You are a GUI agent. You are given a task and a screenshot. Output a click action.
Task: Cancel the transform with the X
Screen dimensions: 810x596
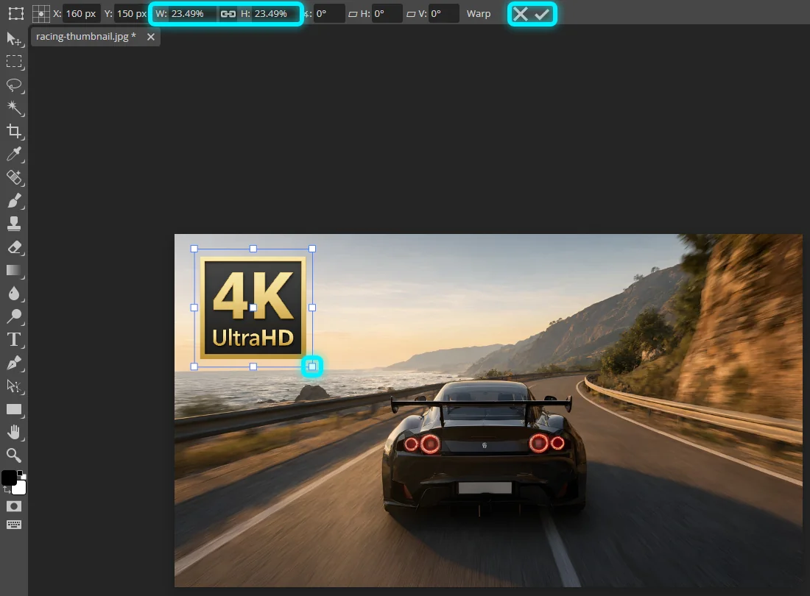point(520,14)
